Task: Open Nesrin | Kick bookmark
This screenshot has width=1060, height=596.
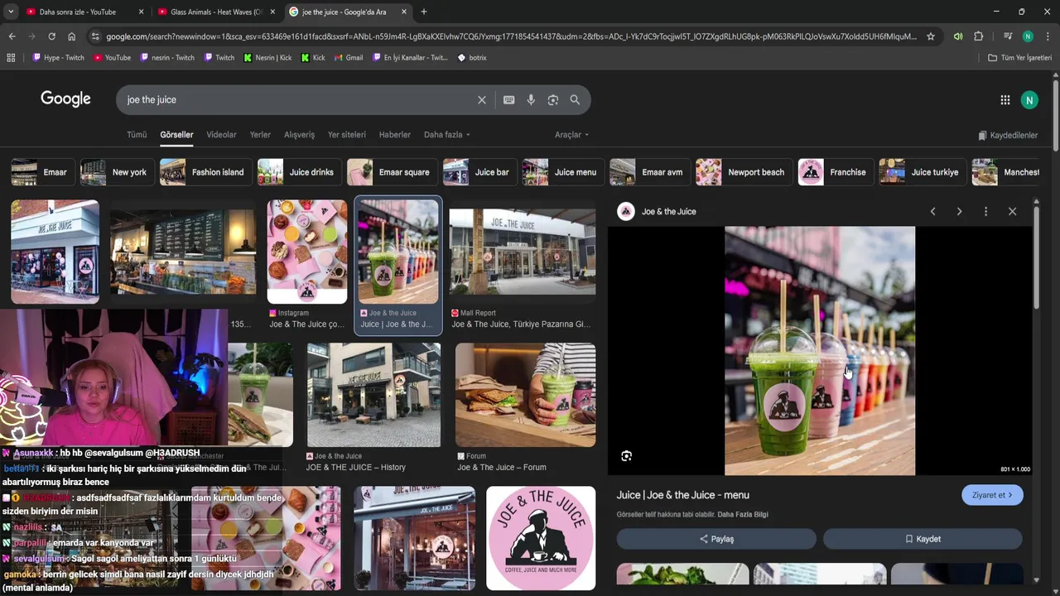Action: tap(267, 58)
